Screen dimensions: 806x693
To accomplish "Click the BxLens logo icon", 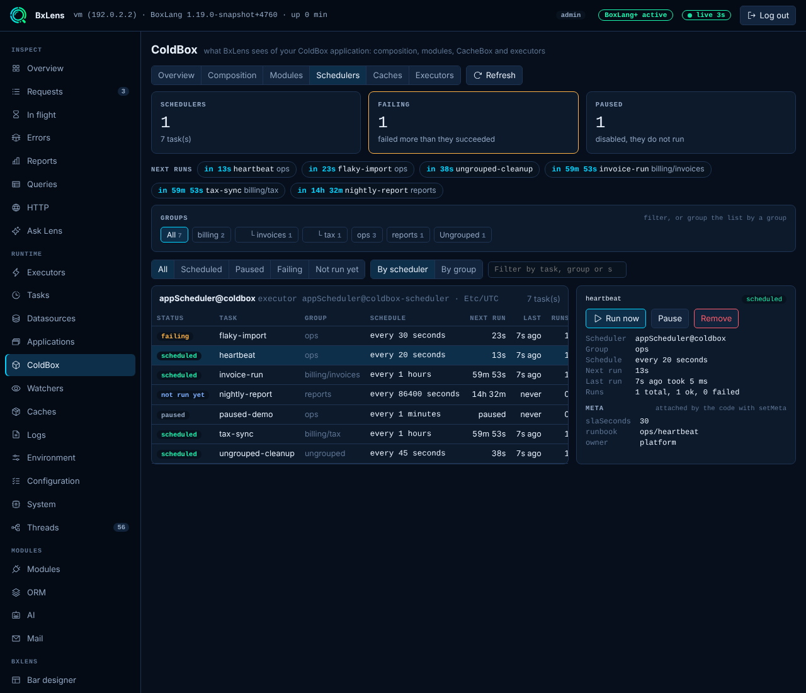I will pos(18,15).
